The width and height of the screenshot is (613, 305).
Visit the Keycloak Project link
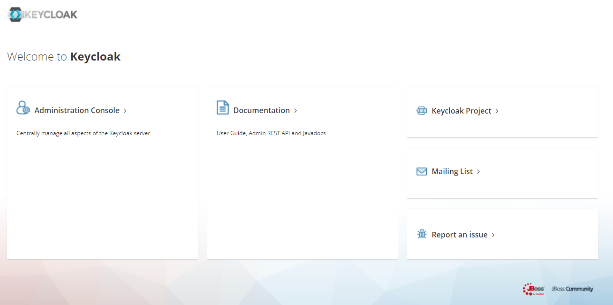tap(462, 111)
